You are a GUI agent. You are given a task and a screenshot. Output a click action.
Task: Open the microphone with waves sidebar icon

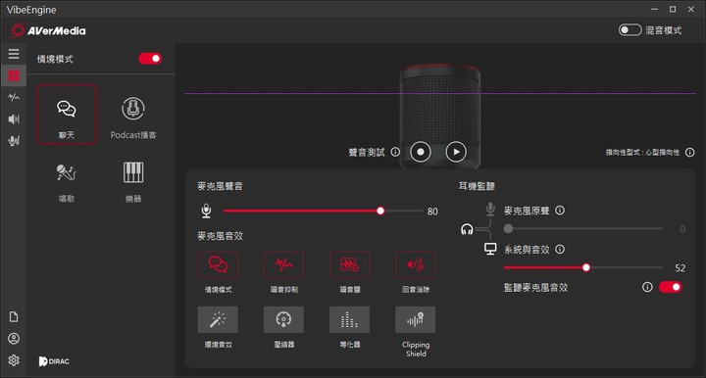(x=14, y=141)
